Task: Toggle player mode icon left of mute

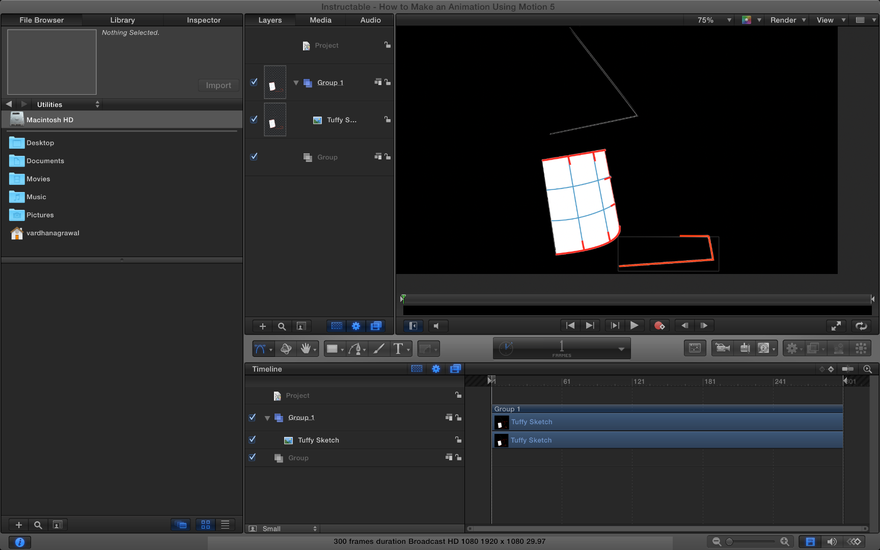Action: (x=414, y=326)
